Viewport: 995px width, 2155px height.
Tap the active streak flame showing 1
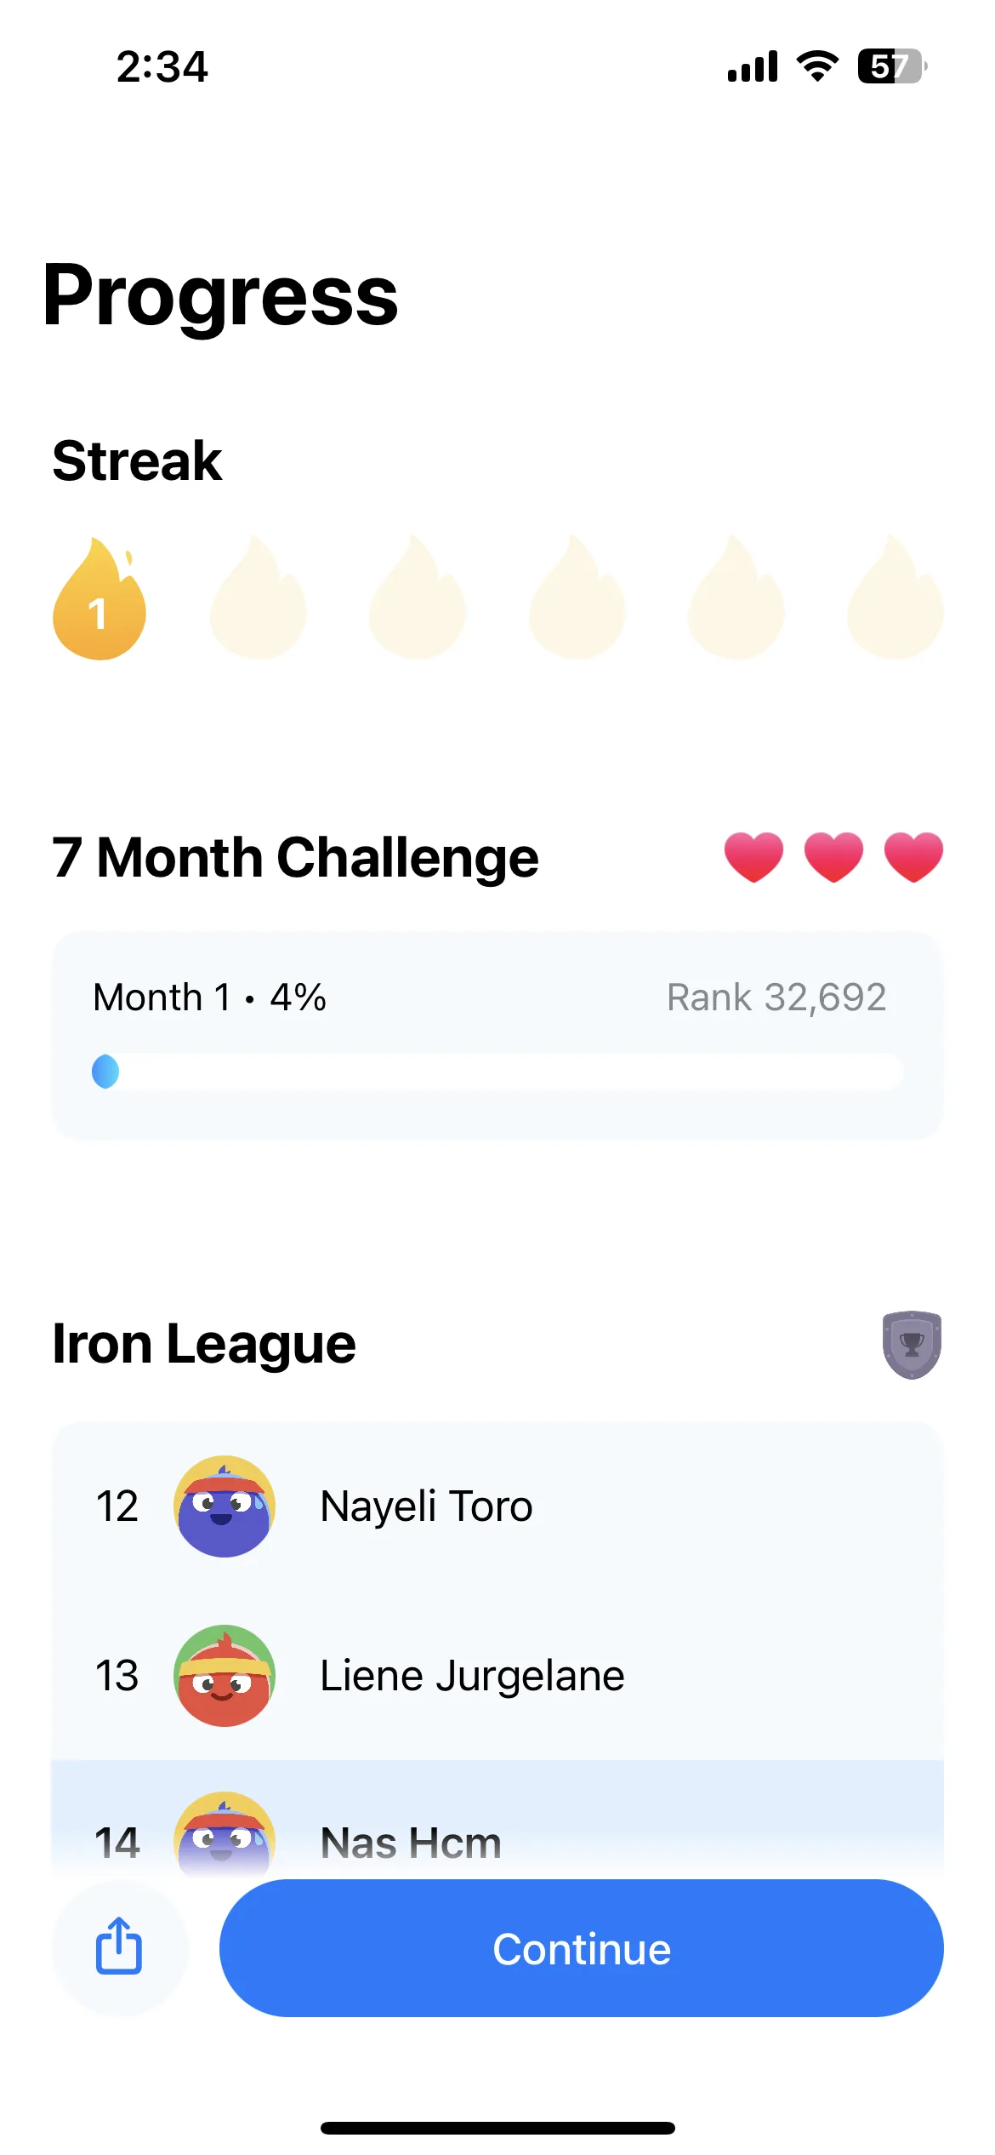click(99, 598)
